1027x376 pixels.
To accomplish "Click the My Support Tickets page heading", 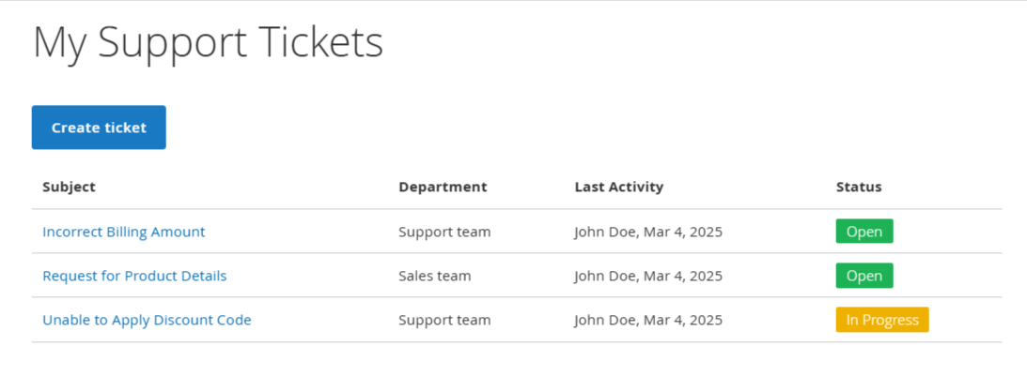I will pyautogui.click(x=209, y=43).
